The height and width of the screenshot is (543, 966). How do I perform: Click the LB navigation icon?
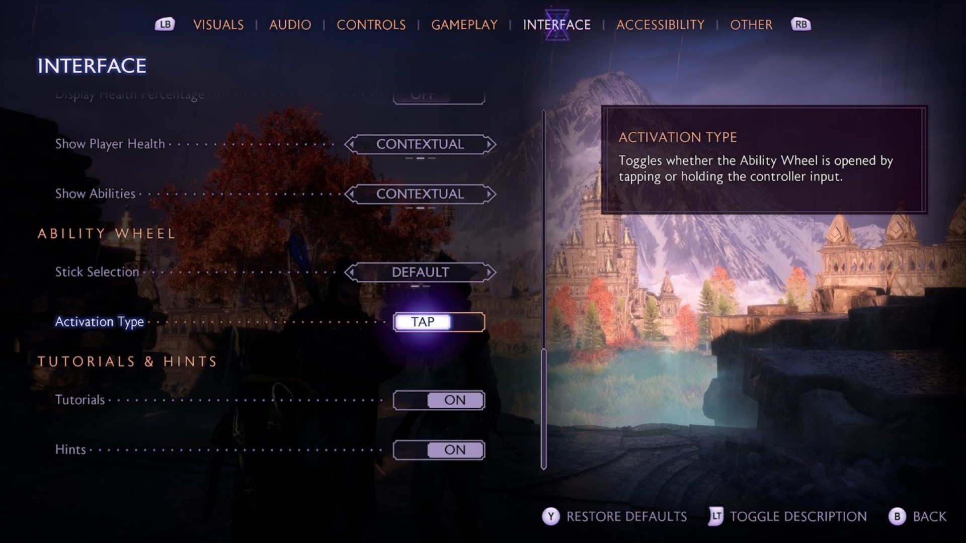(165, 25)
